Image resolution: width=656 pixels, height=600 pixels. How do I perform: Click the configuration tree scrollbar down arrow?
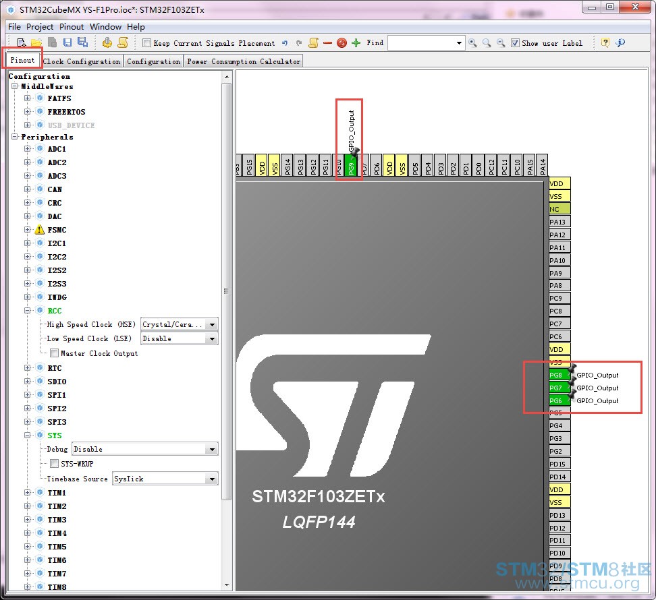click(227, 585)
